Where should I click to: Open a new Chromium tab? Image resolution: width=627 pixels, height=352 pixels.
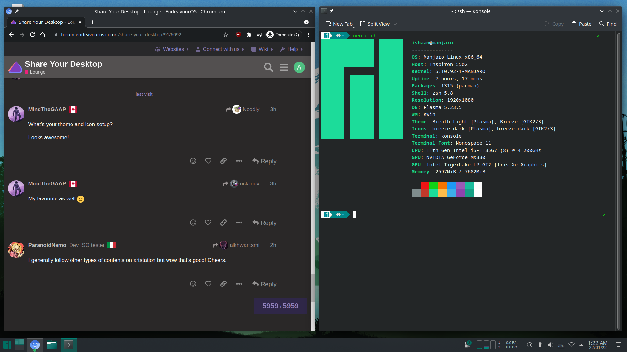[x=92, y=22]
